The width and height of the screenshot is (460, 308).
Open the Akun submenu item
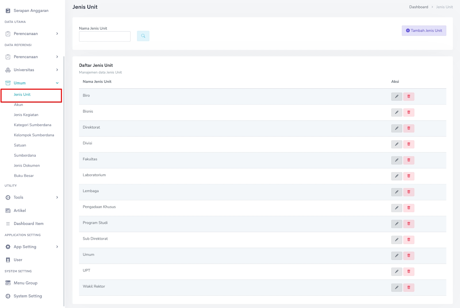(x=18, y=105)
